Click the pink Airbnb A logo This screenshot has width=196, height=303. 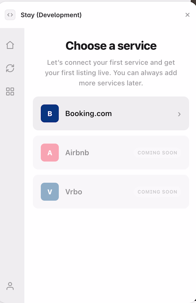pos(50,153)
